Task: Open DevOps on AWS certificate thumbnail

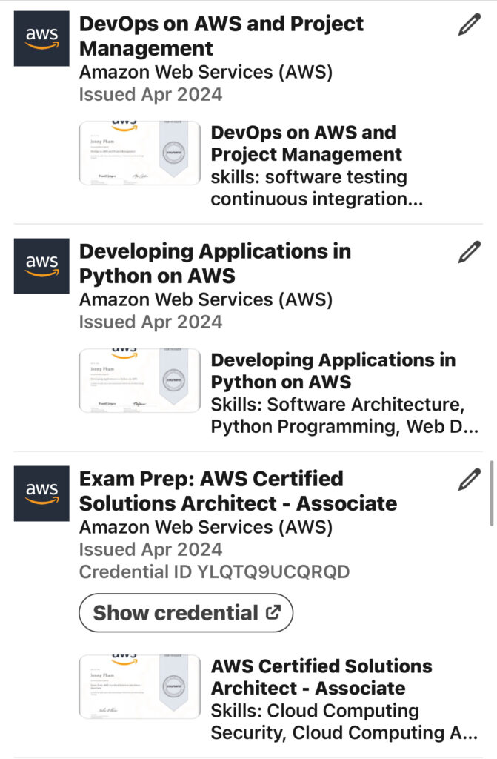Action: tap(140, 153)
